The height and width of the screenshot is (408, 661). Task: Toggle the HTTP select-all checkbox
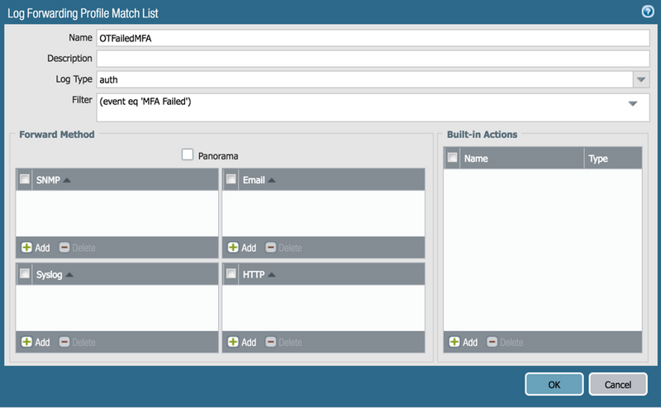pos(231,273)
